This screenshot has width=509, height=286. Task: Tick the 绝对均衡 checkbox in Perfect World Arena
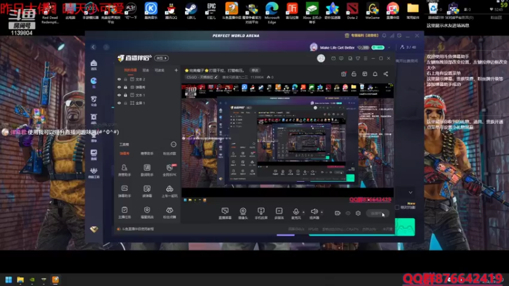[397, 207]
